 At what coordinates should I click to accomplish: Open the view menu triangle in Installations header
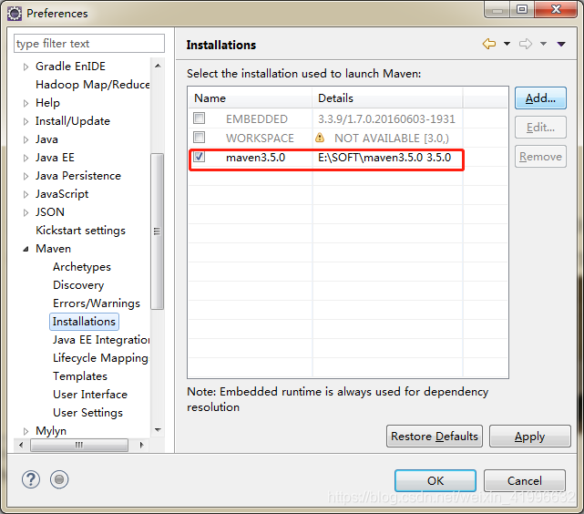pyautogui.click(x=561, y=45)
